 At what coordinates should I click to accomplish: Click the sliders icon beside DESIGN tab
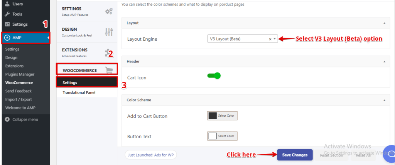(x=109, y=32)
